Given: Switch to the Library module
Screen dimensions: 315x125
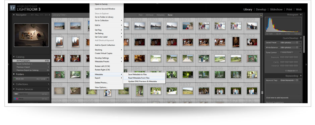Looking at the screenshot, I should [x=248, y=9].
